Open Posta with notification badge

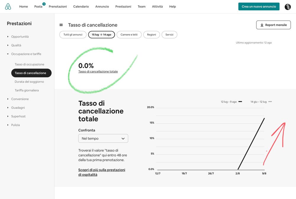coord(39,7)
